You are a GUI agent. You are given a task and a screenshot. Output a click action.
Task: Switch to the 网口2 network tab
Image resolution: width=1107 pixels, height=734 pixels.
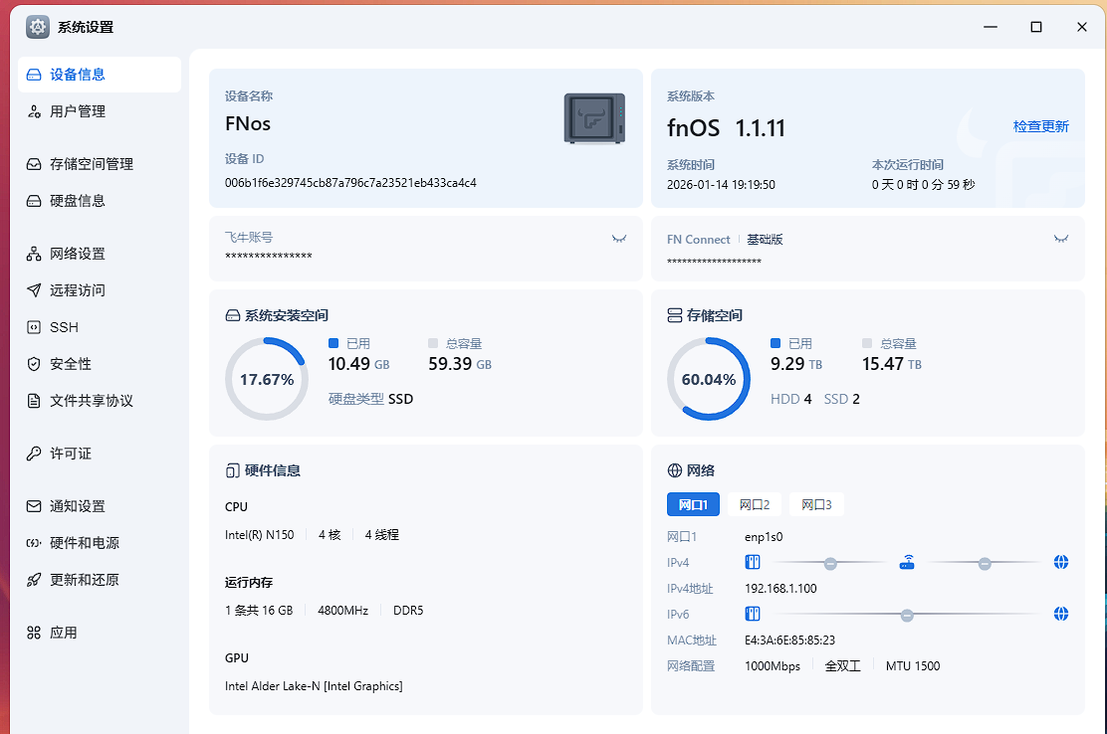click(x=755, y=505)
